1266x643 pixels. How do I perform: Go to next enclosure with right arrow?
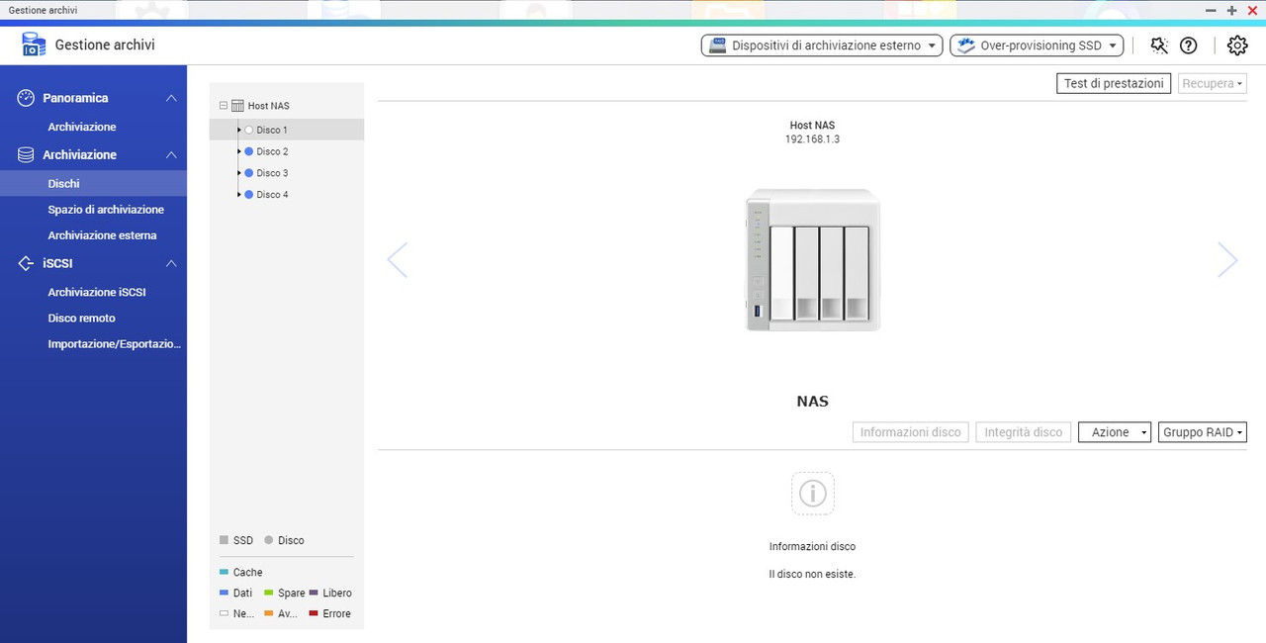tap(1227, 260)
